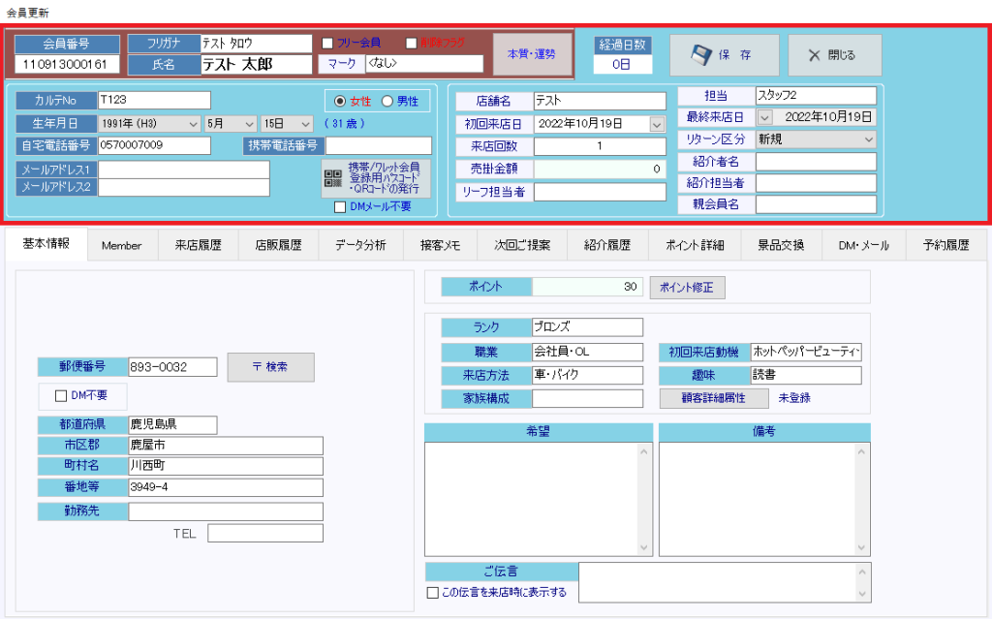Click the 勤務先 input field

point(225,511)
